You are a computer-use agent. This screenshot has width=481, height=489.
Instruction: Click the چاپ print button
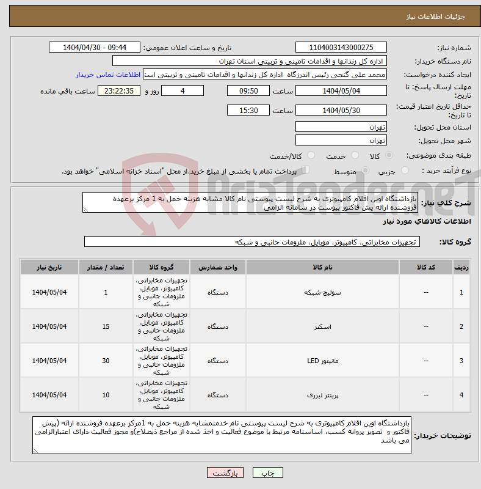(267, 472)
